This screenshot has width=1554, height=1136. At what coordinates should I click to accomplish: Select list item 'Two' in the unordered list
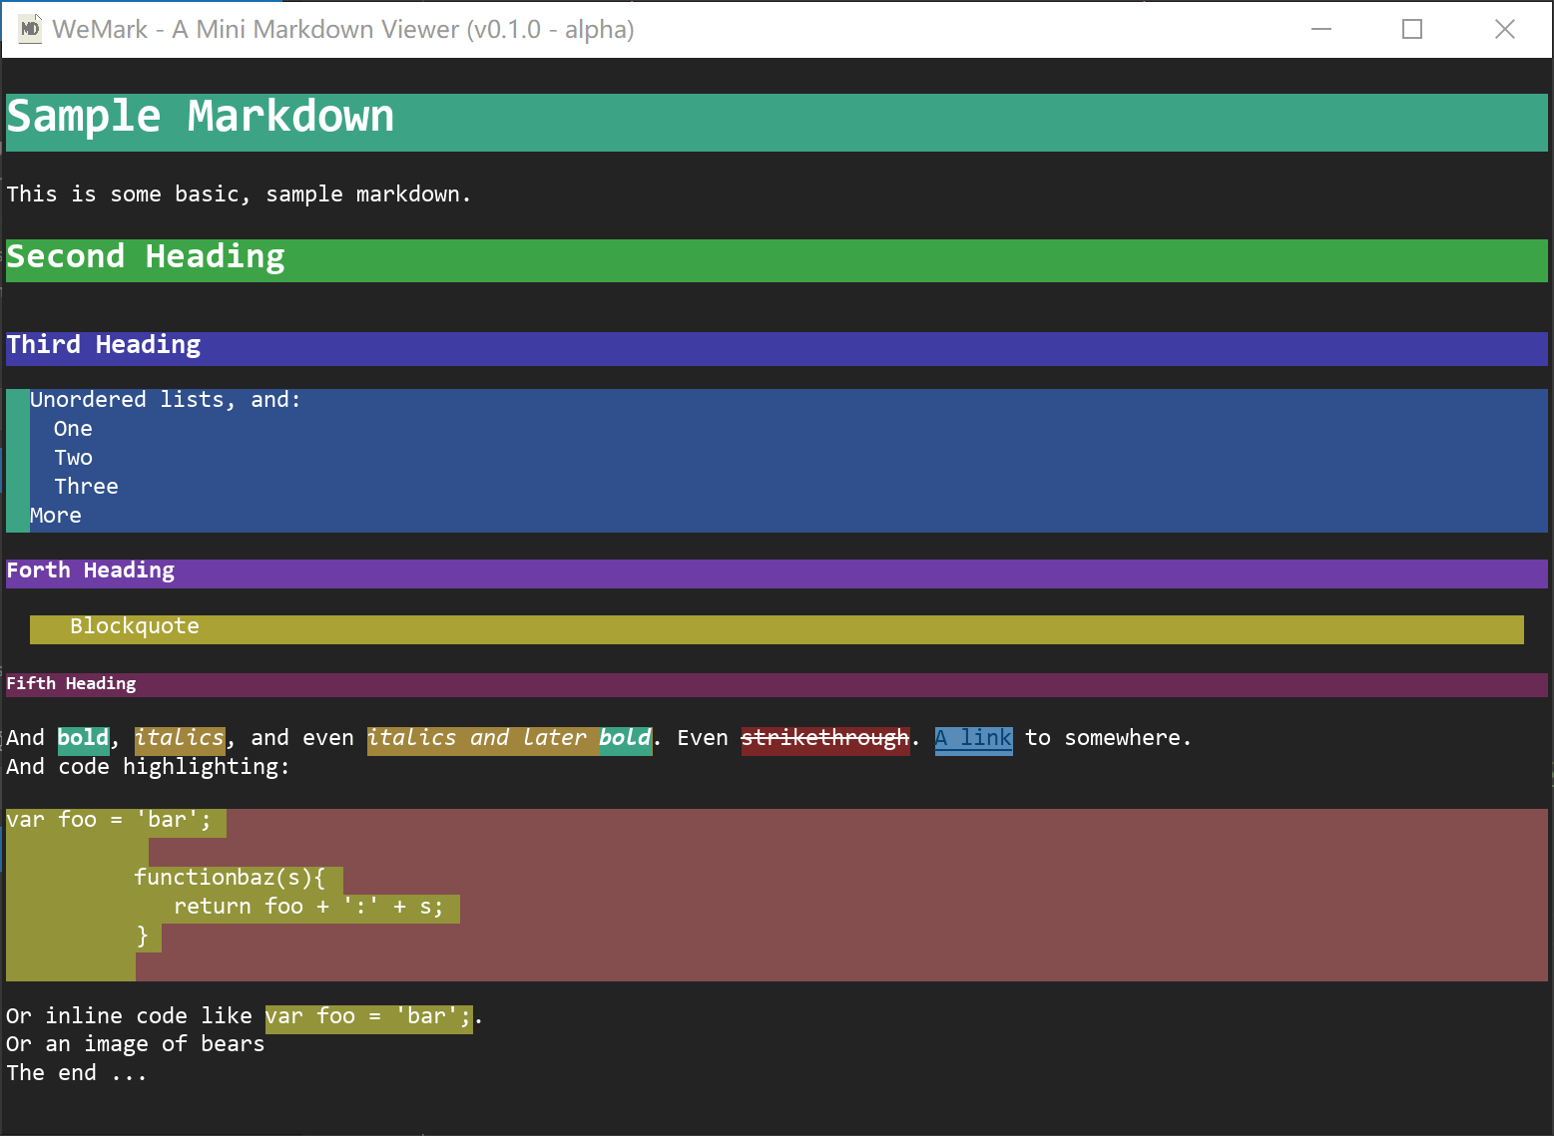72,458
